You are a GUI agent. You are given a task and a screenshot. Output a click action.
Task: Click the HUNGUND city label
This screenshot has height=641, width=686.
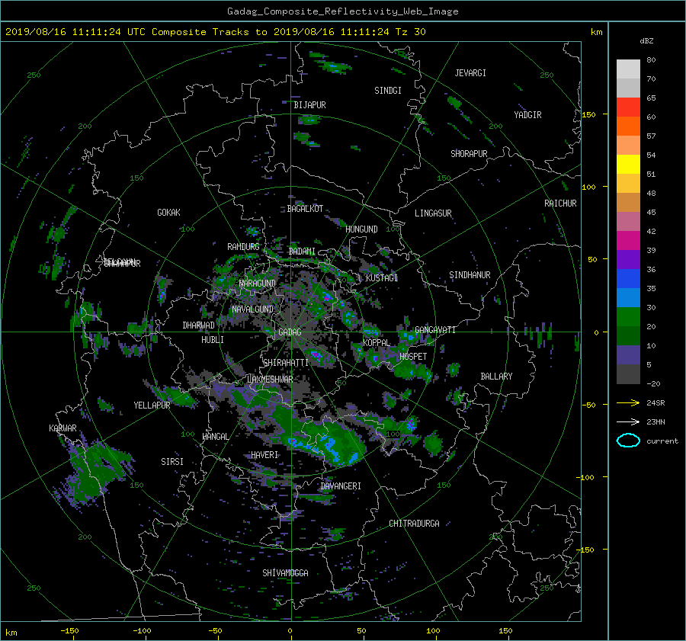click(x=361, y=229)
